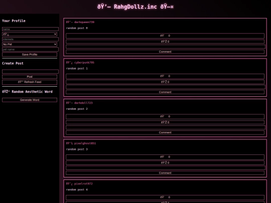The width and height of the screenshot is (271, 203).
Task: Click first reaction button on cyberpunk795 post
Action: click(x=165, y=76)
